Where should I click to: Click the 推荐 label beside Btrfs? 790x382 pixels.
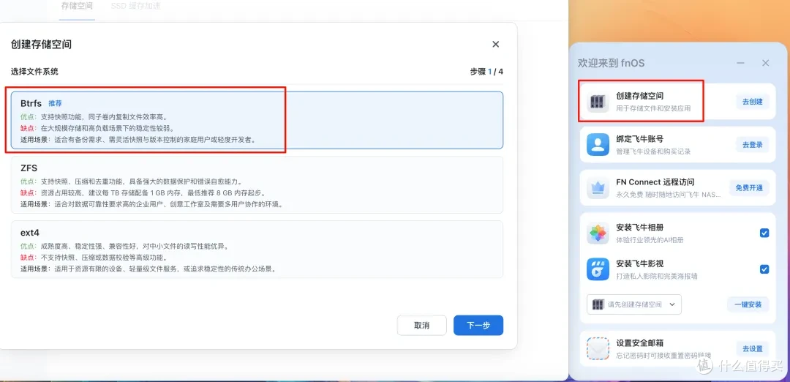[55, 103]
